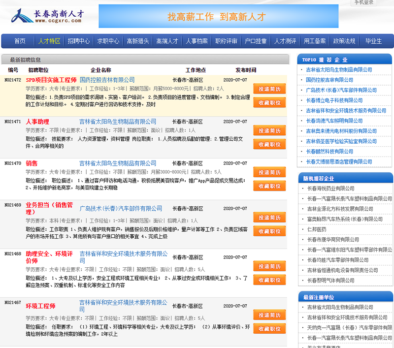The width and height of the screenshot is (394, 348).
Task: Open 长春均胜汽车零部件有限公司 link
Action: [338, 260]
